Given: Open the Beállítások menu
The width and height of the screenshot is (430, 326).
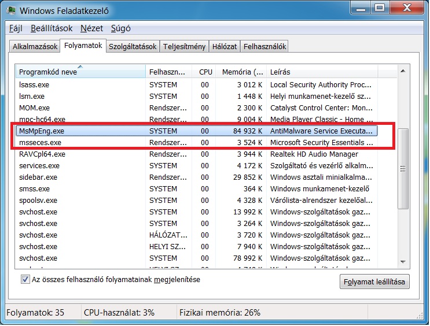Looking at the screenshot, I should coord(52,28).
